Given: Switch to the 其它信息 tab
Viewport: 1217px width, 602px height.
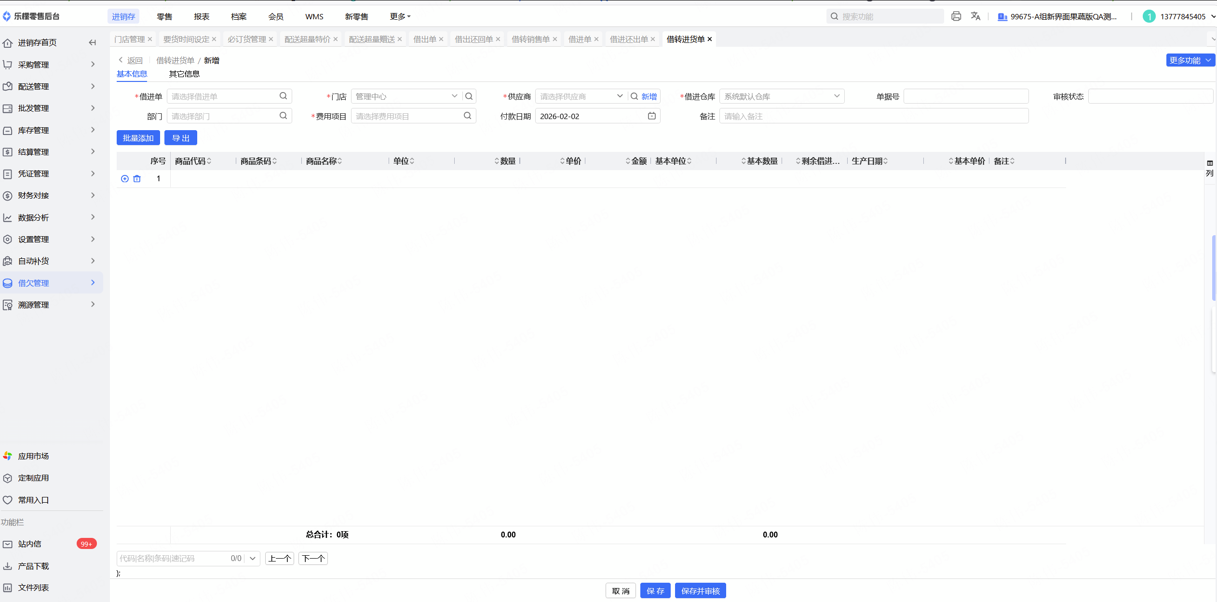Looking at the screenshot, I should [x=184, y=74].
